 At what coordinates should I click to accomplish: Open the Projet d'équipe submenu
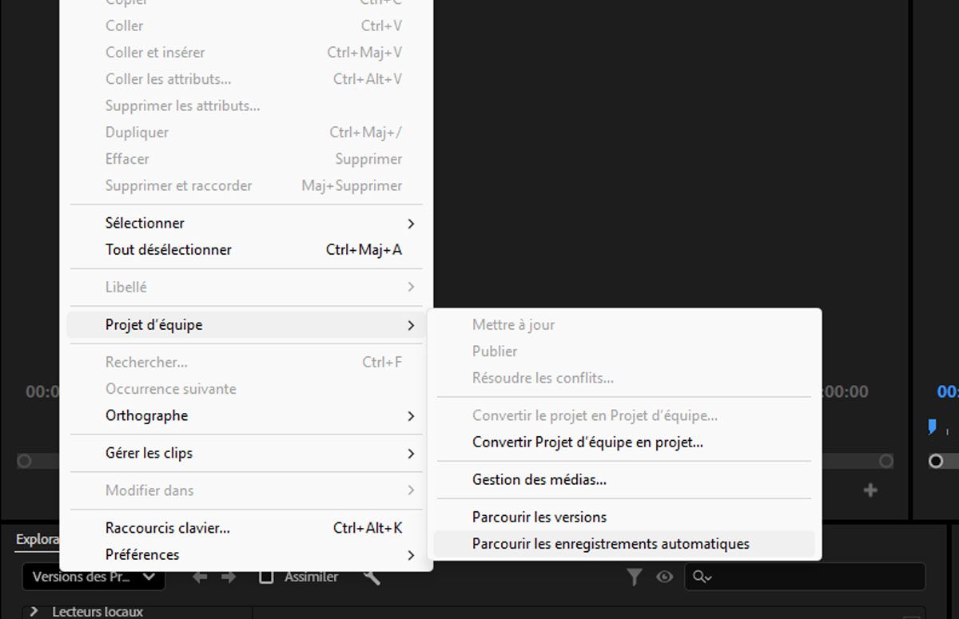[154, 324]
